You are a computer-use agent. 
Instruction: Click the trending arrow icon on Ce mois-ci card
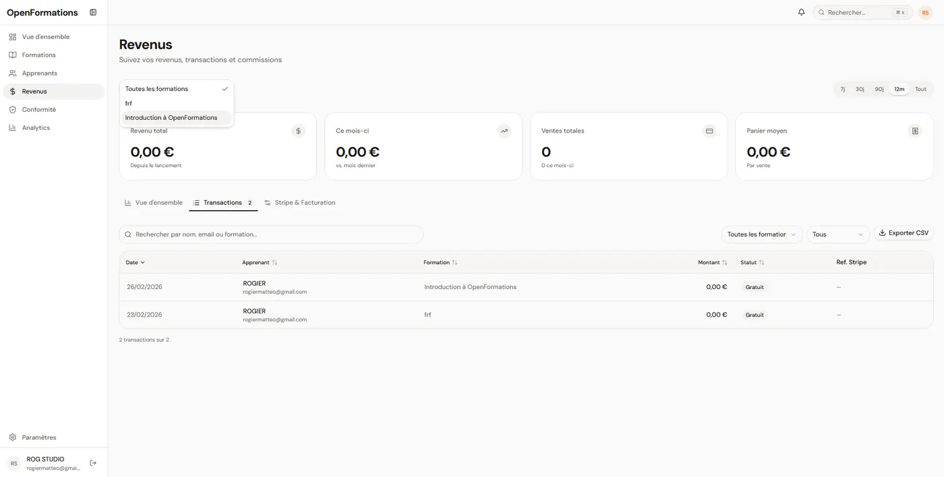pyautogui.click(x=504, y=131)
